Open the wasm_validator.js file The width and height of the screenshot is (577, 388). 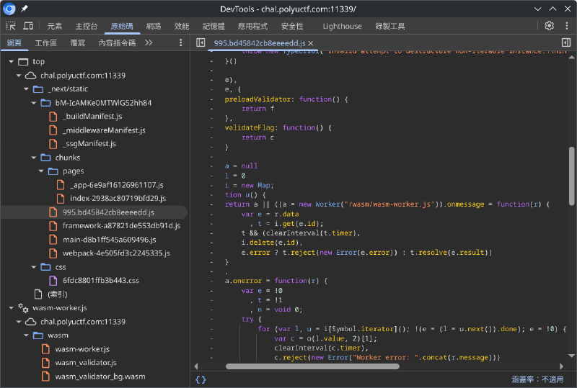click(85, 363)
